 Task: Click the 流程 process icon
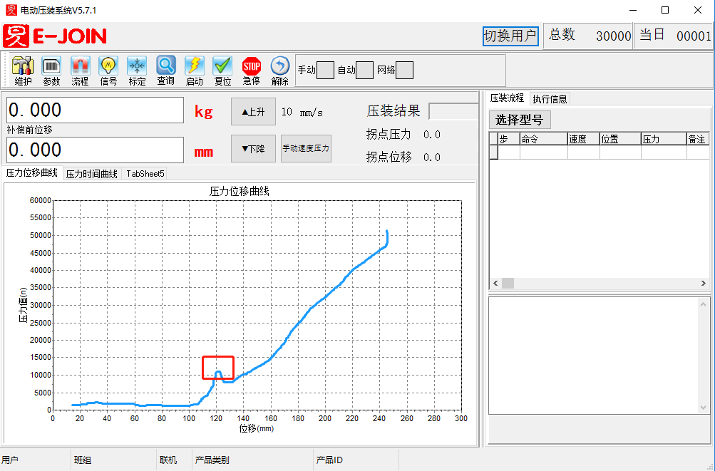click(80, 70)
